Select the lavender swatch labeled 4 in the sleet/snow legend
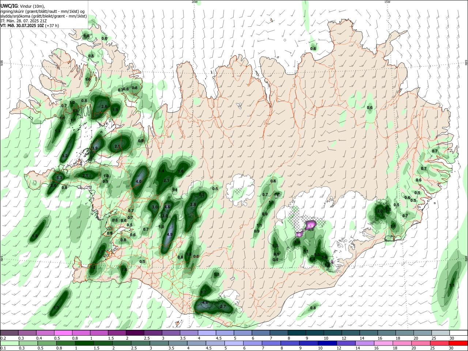Screen dimensions: 468x351 [206, 333]
